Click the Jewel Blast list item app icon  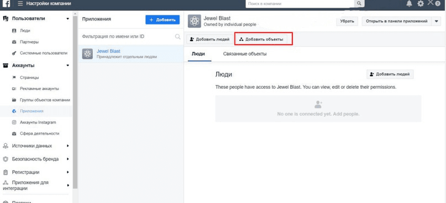pyautogui.click(x=87, y=54)
